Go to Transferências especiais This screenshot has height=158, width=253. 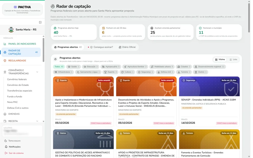(20, 91)
